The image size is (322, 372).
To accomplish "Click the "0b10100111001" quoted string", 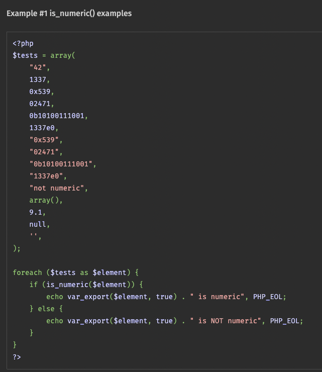I will pos(61,164).
